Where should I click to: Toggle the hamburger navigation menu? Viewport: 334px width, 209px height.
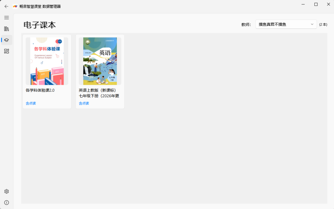point(7,18)
